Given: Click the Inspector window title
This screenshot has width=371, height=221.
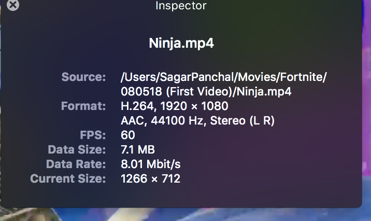Looking at the screenshot, I should (181, 6).
